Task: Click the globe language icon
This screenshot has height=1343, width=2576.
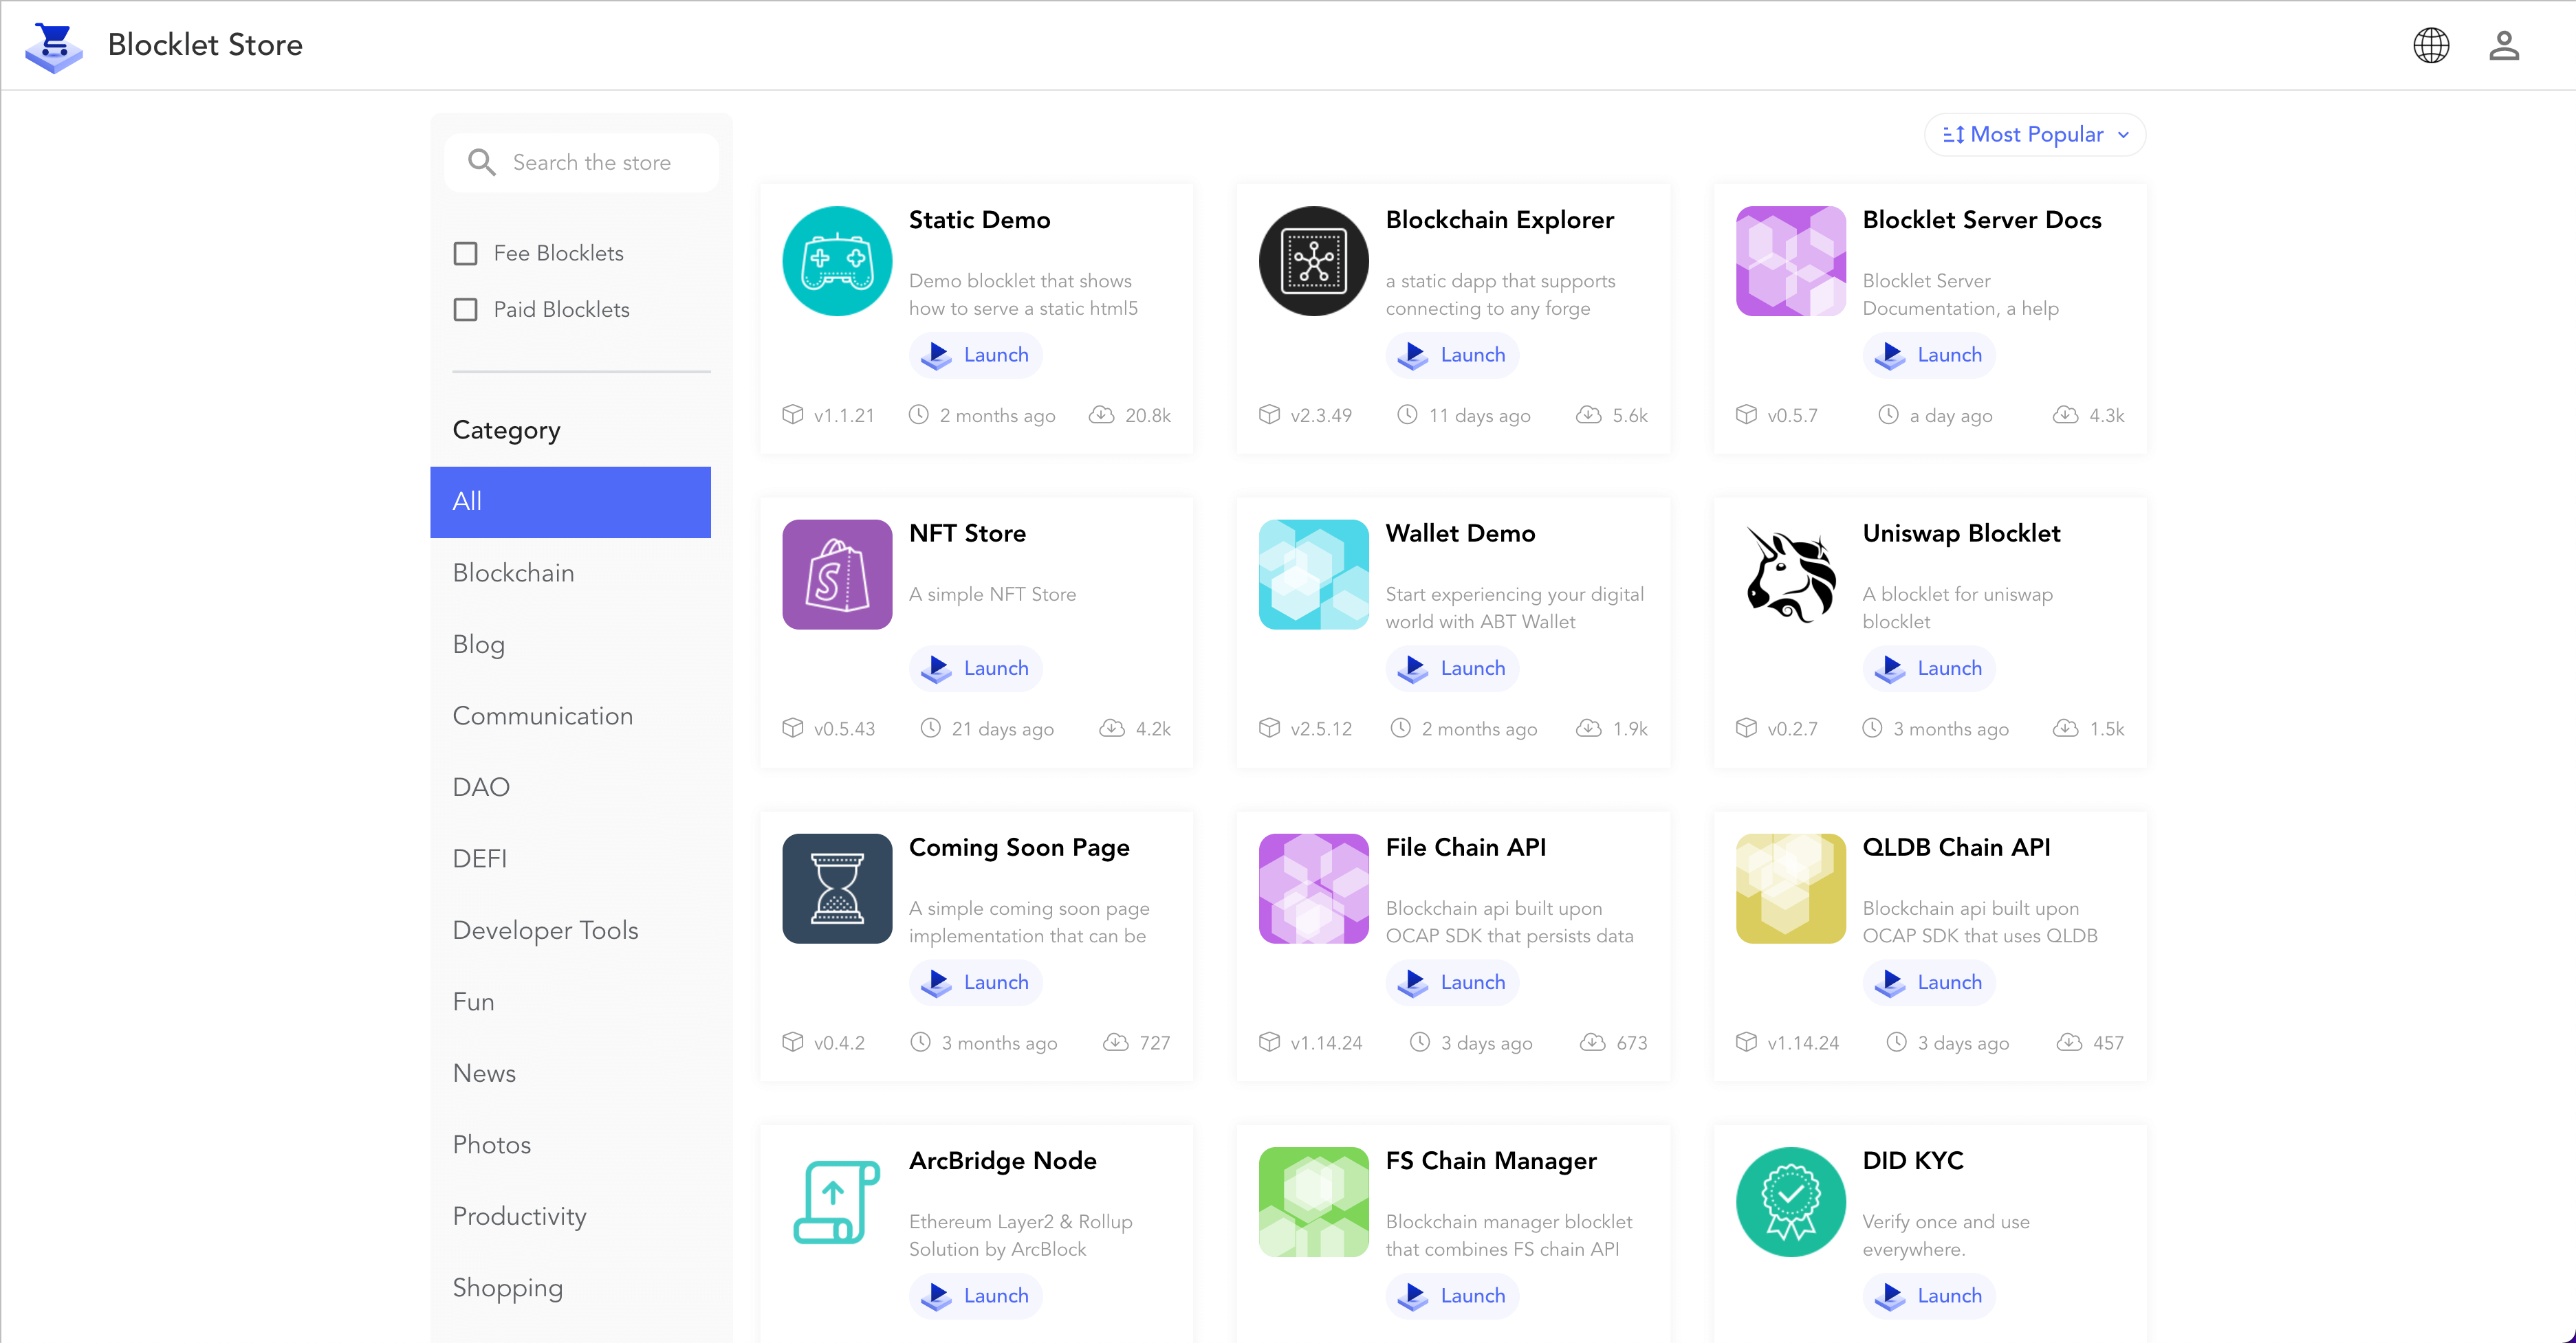Action: (2430, 45)
